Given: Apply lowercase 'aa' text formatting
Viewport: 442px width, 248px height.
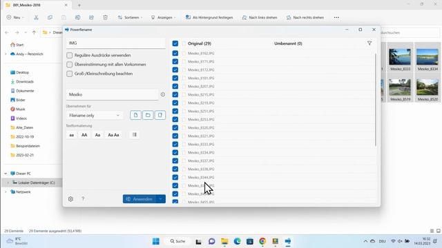Looking at the screenshot, I should click(72, 135).
